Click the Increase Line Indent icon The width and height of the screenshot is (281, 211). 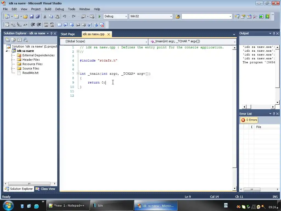tap(39, 25)
